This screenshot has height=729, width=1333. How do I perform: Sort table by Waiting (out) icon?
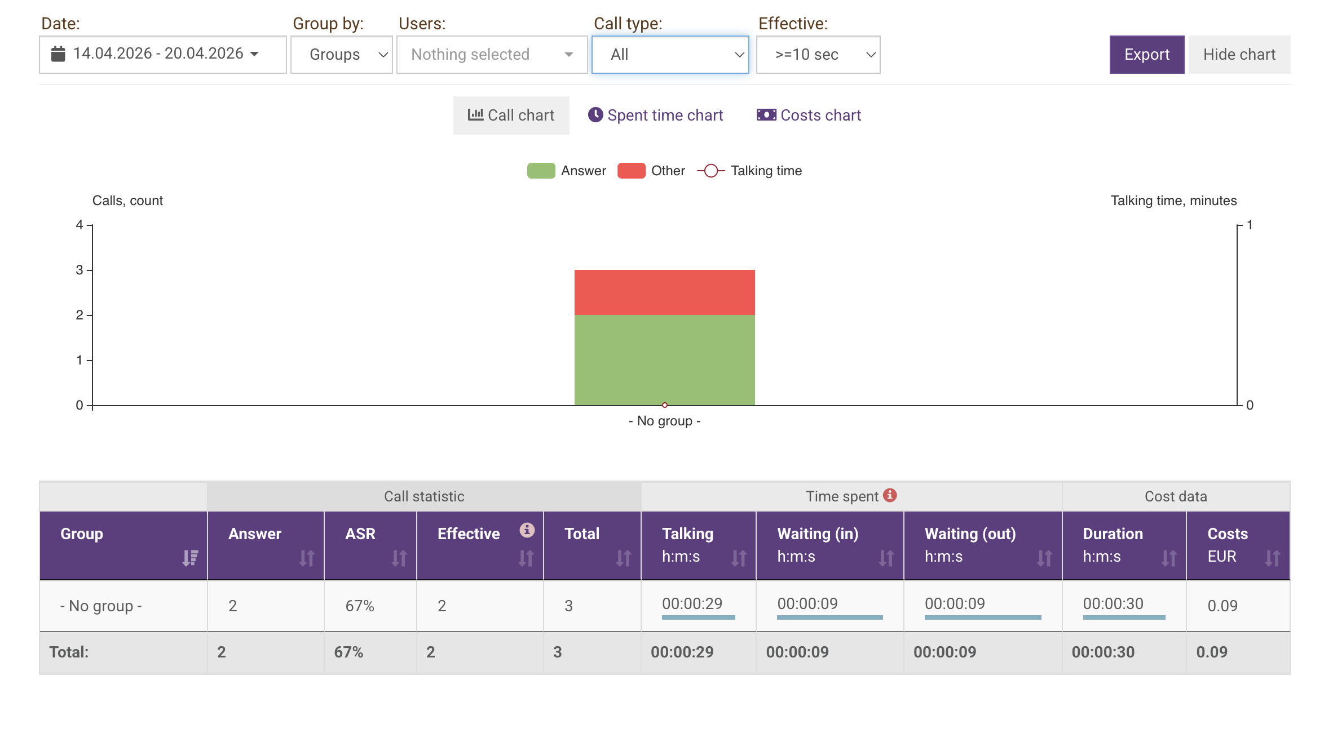click(1045, 558)
